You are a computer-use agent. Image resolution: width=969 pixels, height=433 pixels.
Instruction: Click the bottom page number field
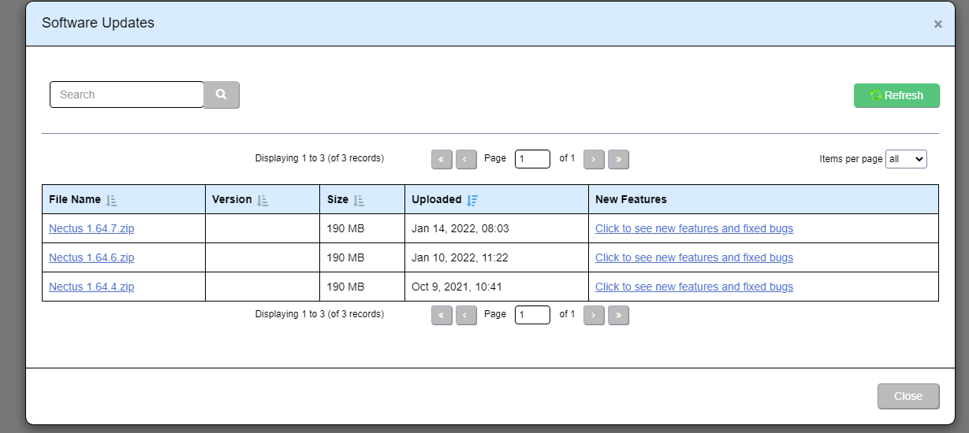(x=532, y=315)
